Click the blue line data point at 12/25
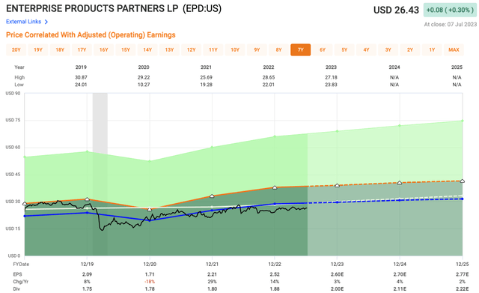This screenshot has width=479, height=293. (x=463, y=199)
